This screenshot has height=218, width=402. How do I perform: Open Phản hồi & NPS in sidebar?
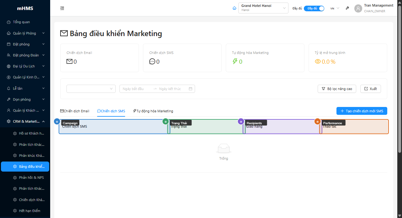31,178
